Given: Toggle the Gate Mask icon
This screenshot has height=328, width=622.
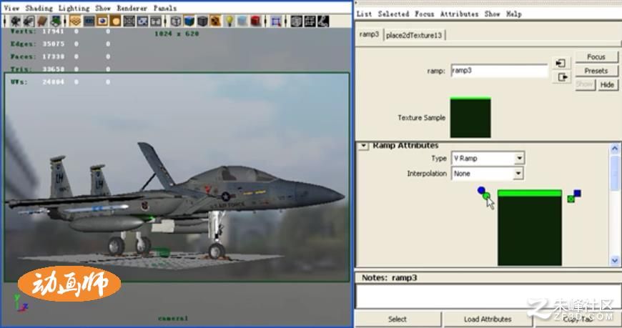Looking at the screenshot, I should coord(115,21).
